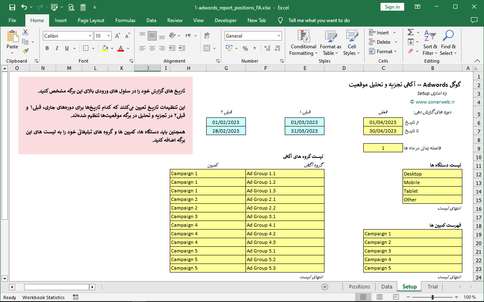484x302 pixels.
Task: Switch to the Insert ribbon tab
Action: (61, 20)
